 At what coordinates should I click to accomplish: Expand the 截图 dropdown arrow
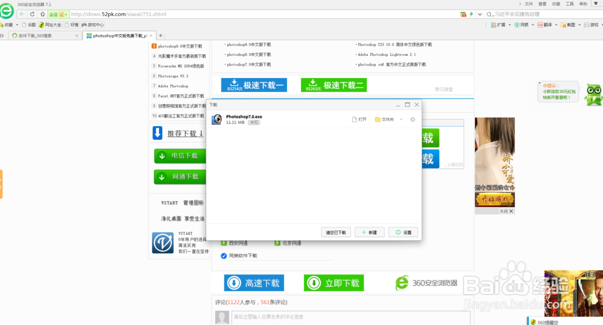579,25
